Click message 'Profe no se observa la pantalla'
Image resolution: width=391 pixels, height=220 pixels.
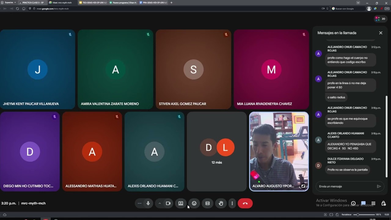click(347, 170)
